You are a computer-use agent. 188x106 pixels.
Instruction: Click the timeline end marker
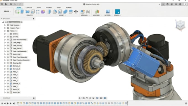click(127, 103)
